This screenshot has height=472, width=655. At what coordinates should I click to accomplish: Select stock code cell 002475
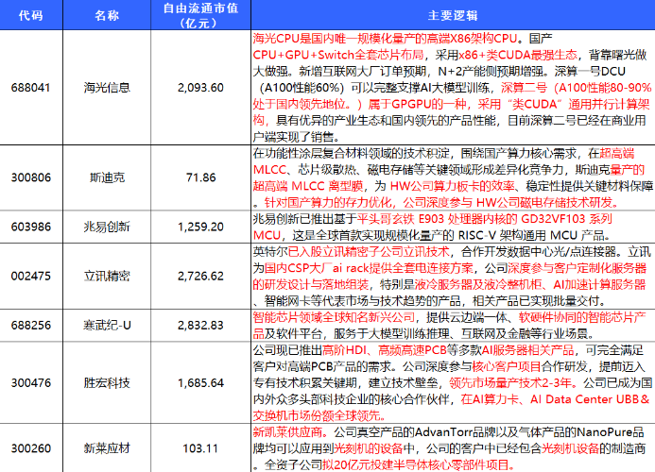(31, 277)
